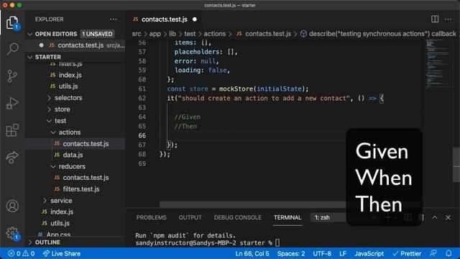Click errors and warnings status indicator
Screen dimensions: 460x259
(21, 253)
